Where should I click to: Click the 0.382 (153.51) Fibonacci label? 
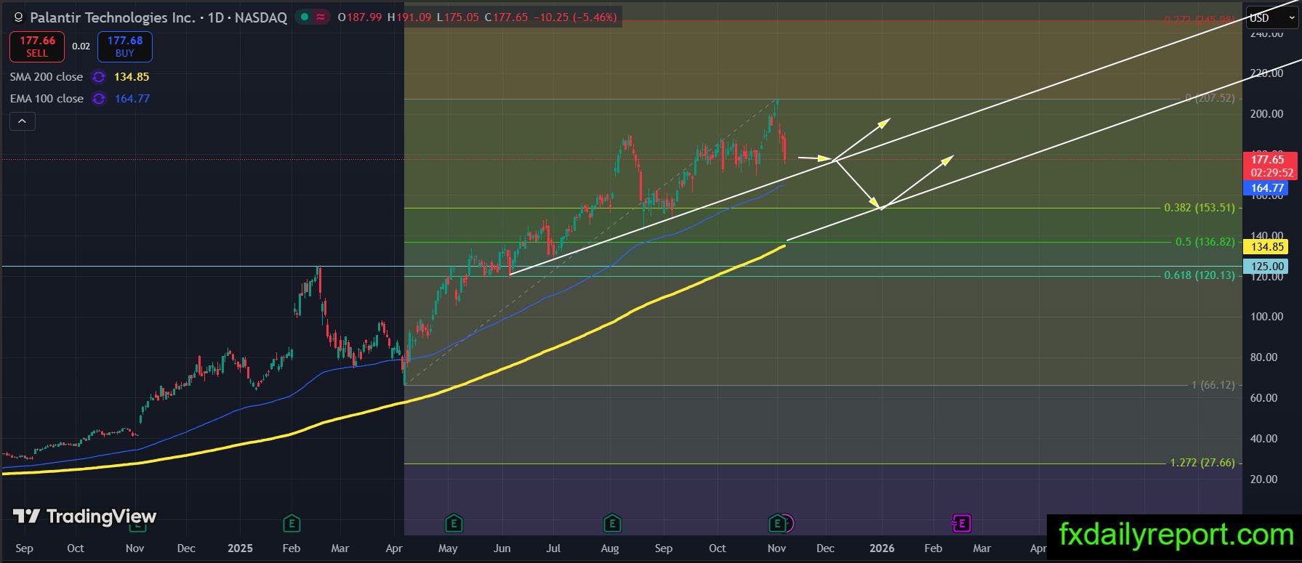(x=1199, y=208)
